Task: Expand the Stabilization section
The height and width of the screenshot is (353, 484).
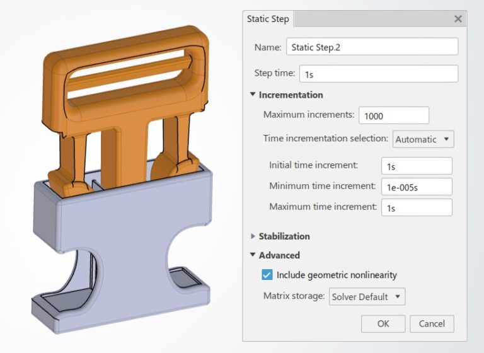Action: (253, 236)
